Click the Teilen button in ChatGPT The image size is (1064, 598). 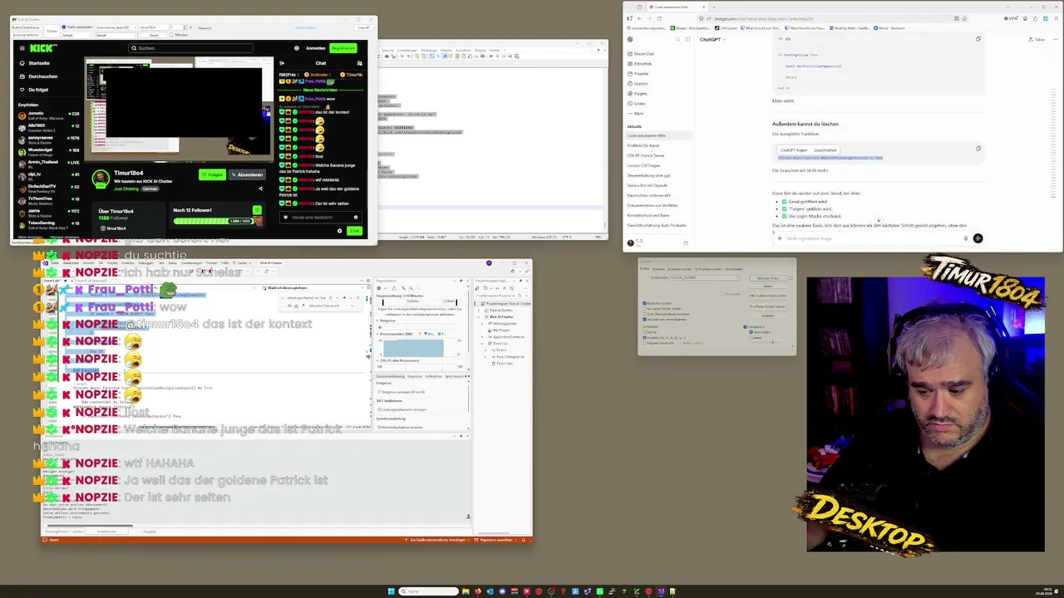1037,39
